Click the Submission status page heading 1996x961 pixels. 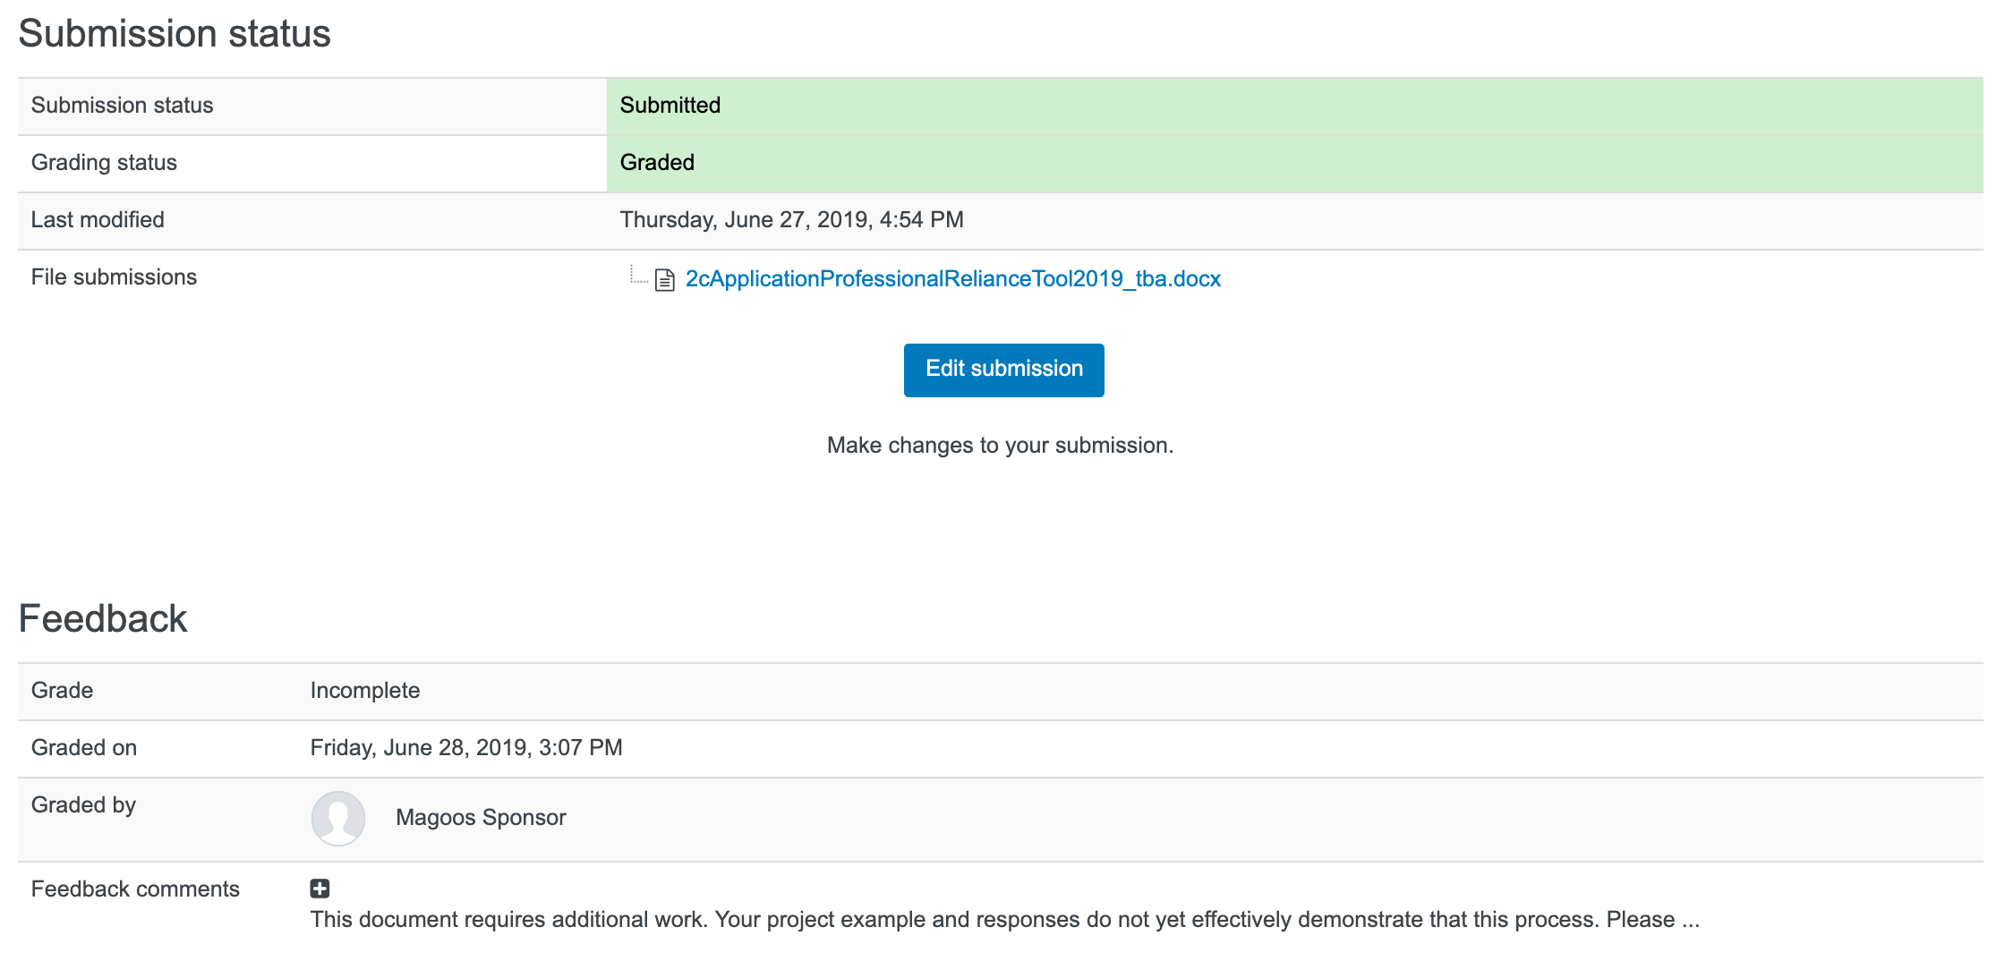[x=175, y=34]
